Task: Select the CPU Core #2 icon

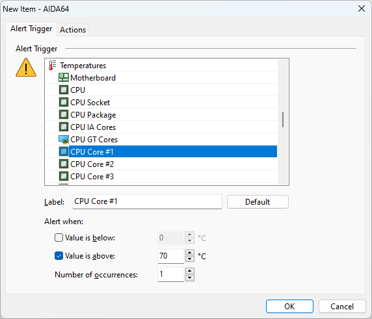Action: pos(64,164)
